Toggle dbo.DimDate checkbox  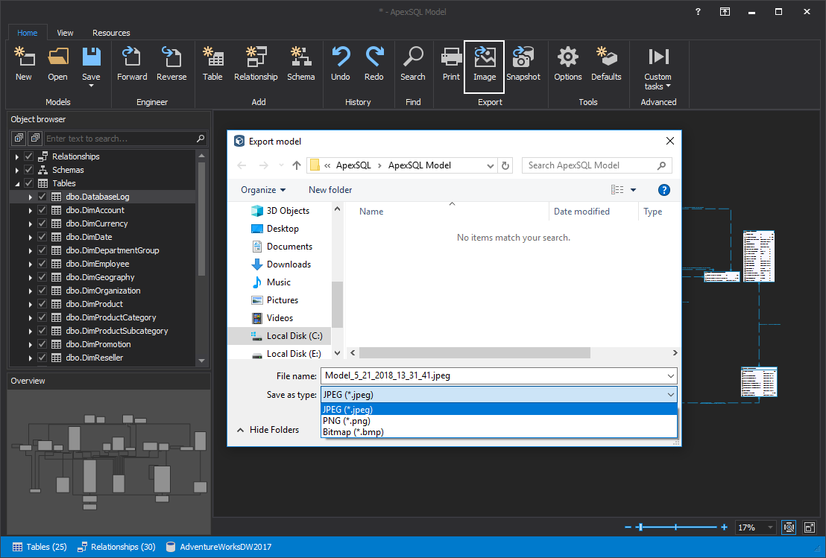42,237
